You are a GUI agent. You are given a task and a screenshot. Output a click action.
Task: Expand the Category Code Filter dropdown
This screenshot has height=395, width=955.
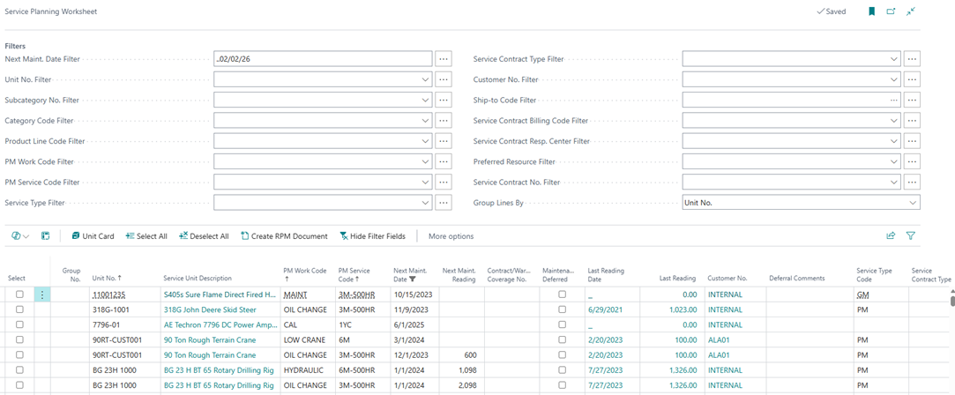425,121
